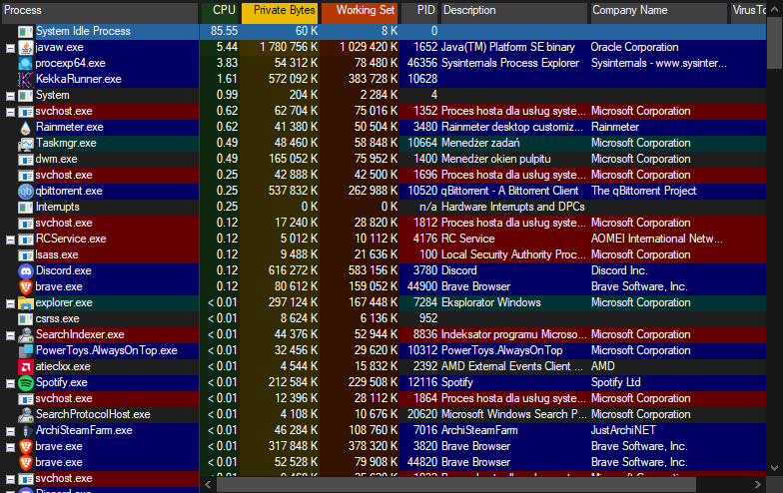Click 'Eksplorator Windows' description cell
The width and height of the screenshot is (783, 493).
(491, 302)
